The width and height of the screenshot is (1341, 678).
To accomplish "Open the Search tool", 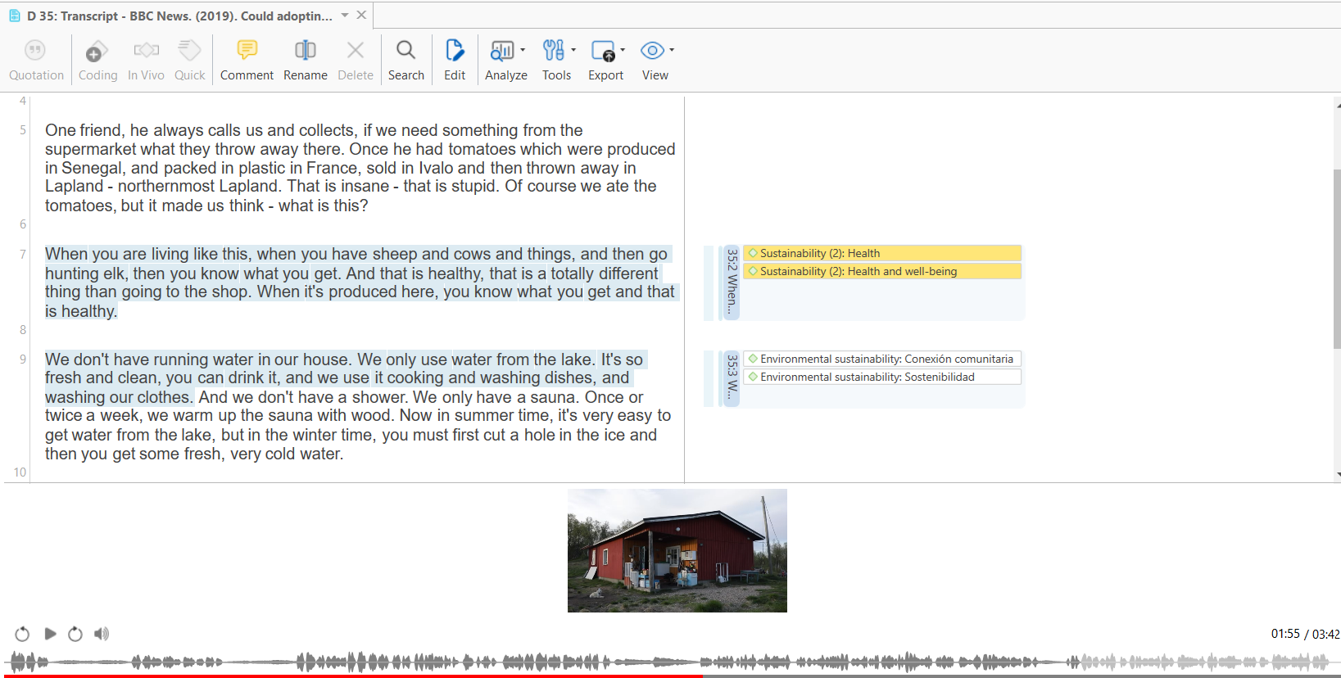I will click(x=405, y=51).
